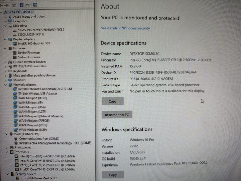Expand the Keyboards node
Screen dimensions: 241x181
5,71
